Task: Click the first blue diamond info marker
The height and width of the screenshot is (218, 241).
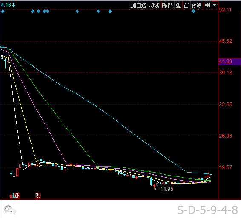Action: 3,11
